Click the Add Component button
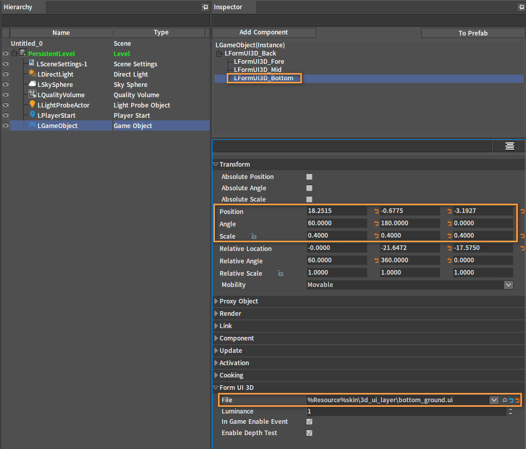The width and height of the screenshot is (526, 449). coord(264,32)
